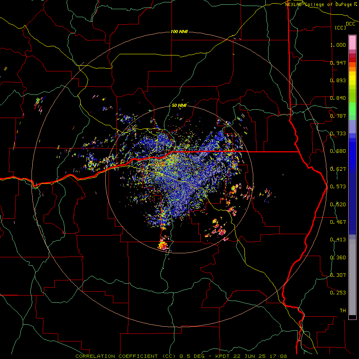Click the '[CC]' legend header
359x359 pixels.
[340, 28]
